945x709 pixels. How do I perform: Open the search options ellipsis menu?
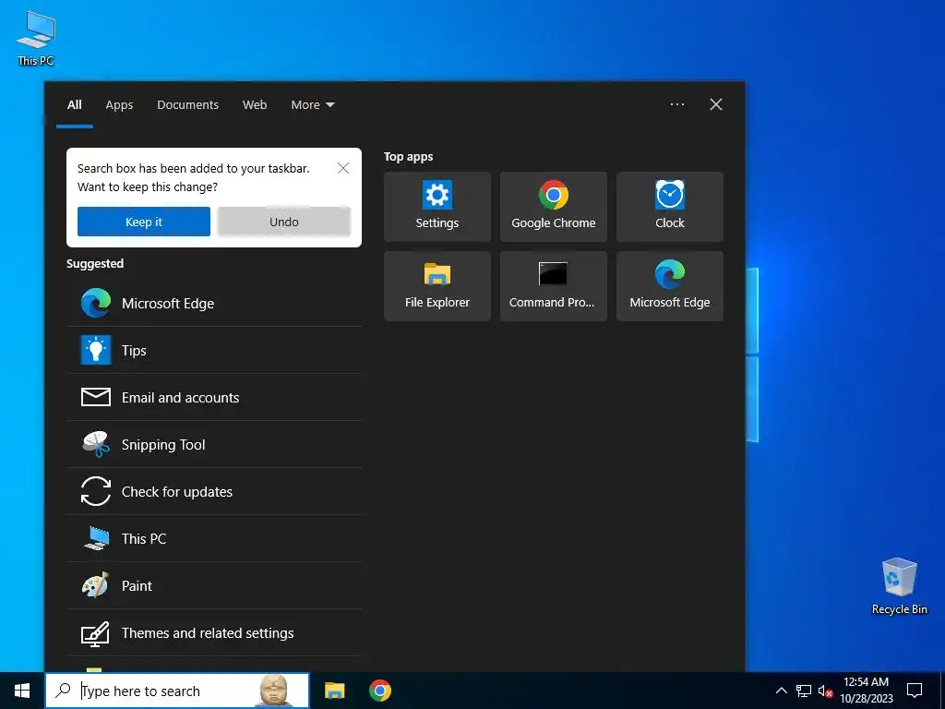click(x=676, y=104)
